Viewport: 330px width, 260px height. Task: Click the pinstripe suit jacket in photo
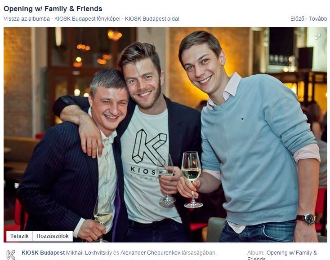[61, 179]
